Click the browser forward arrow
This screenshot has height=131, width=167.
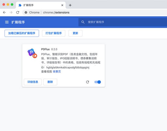click(11, 12)
